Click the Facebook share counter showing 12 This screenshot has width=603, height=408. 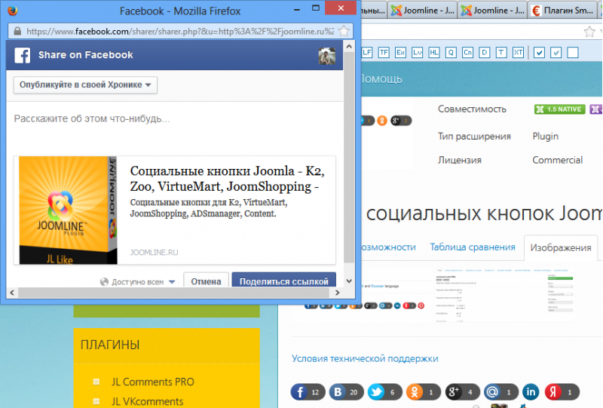pos(308,392)
